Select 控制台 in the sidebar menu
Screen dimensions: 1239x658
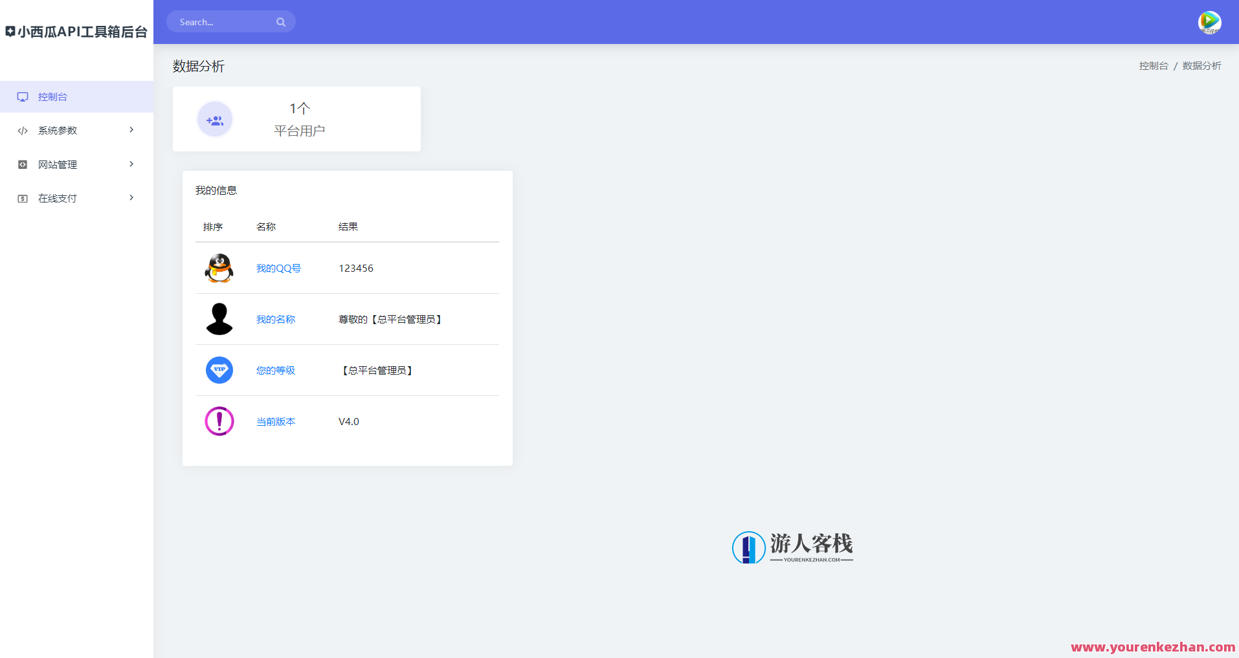(x=52, y=96)
